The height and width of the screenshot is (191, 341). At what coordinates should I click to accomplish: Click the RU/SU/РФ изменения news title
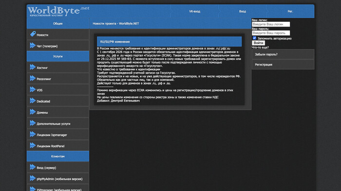point(115,42)
